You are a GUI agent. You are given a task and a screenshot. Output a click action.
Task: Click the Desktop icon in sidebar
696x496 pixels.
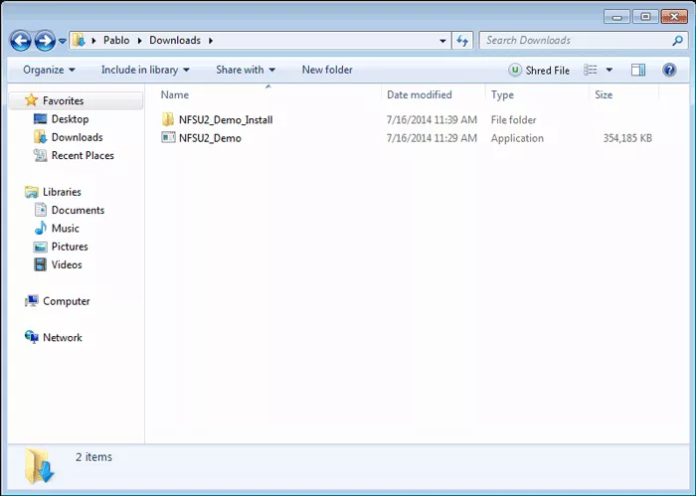click(40, 119)
